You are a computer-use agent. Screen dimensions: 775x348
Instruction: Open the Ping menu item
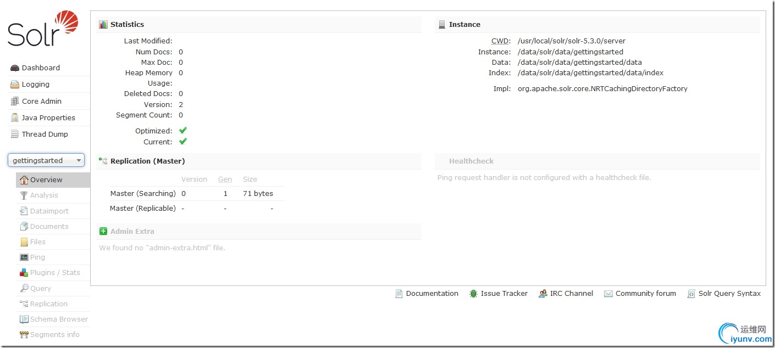point(37,257)
